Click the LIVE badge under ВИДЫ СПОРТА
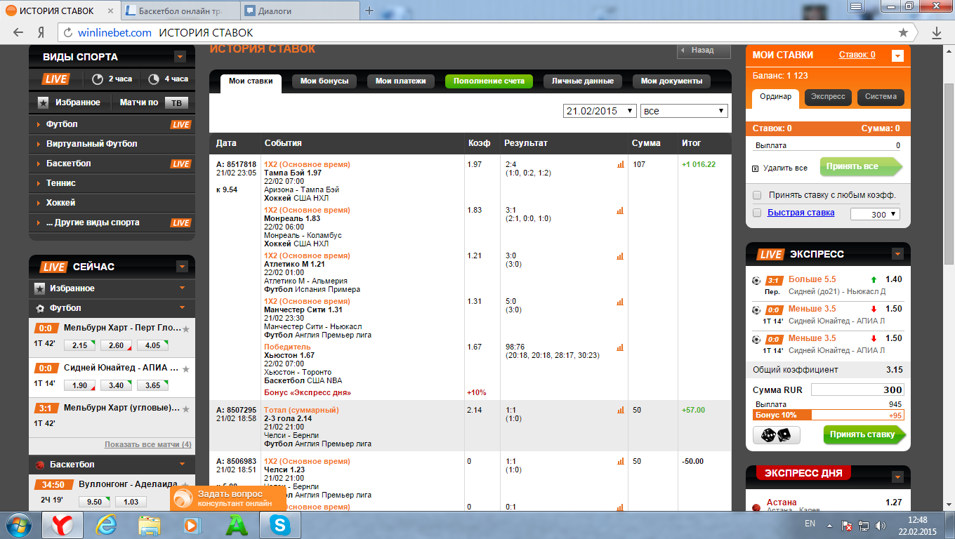 (55, 79)
